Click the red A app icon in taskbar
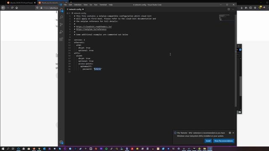Viewport: 269px width, 151px height. pyautogui.click(x=132, y=148)
